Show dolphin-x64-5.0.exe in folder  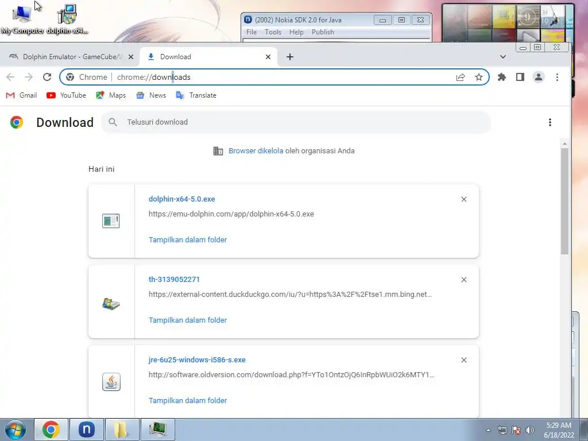pyautogui.click(x=188, y=239)
